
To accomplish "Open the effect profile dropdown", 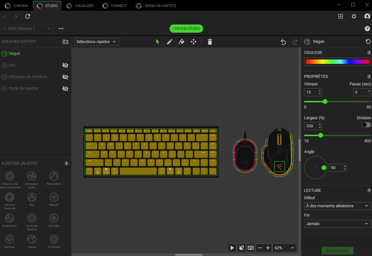I will tap(28, 29).
